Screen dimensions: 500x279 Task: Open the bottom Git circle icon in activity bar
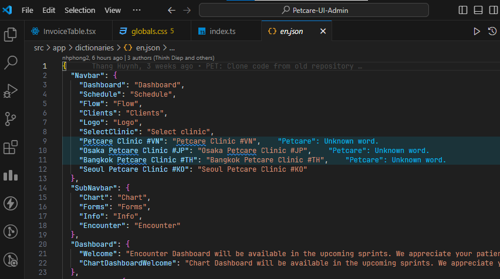pos(11,260)
